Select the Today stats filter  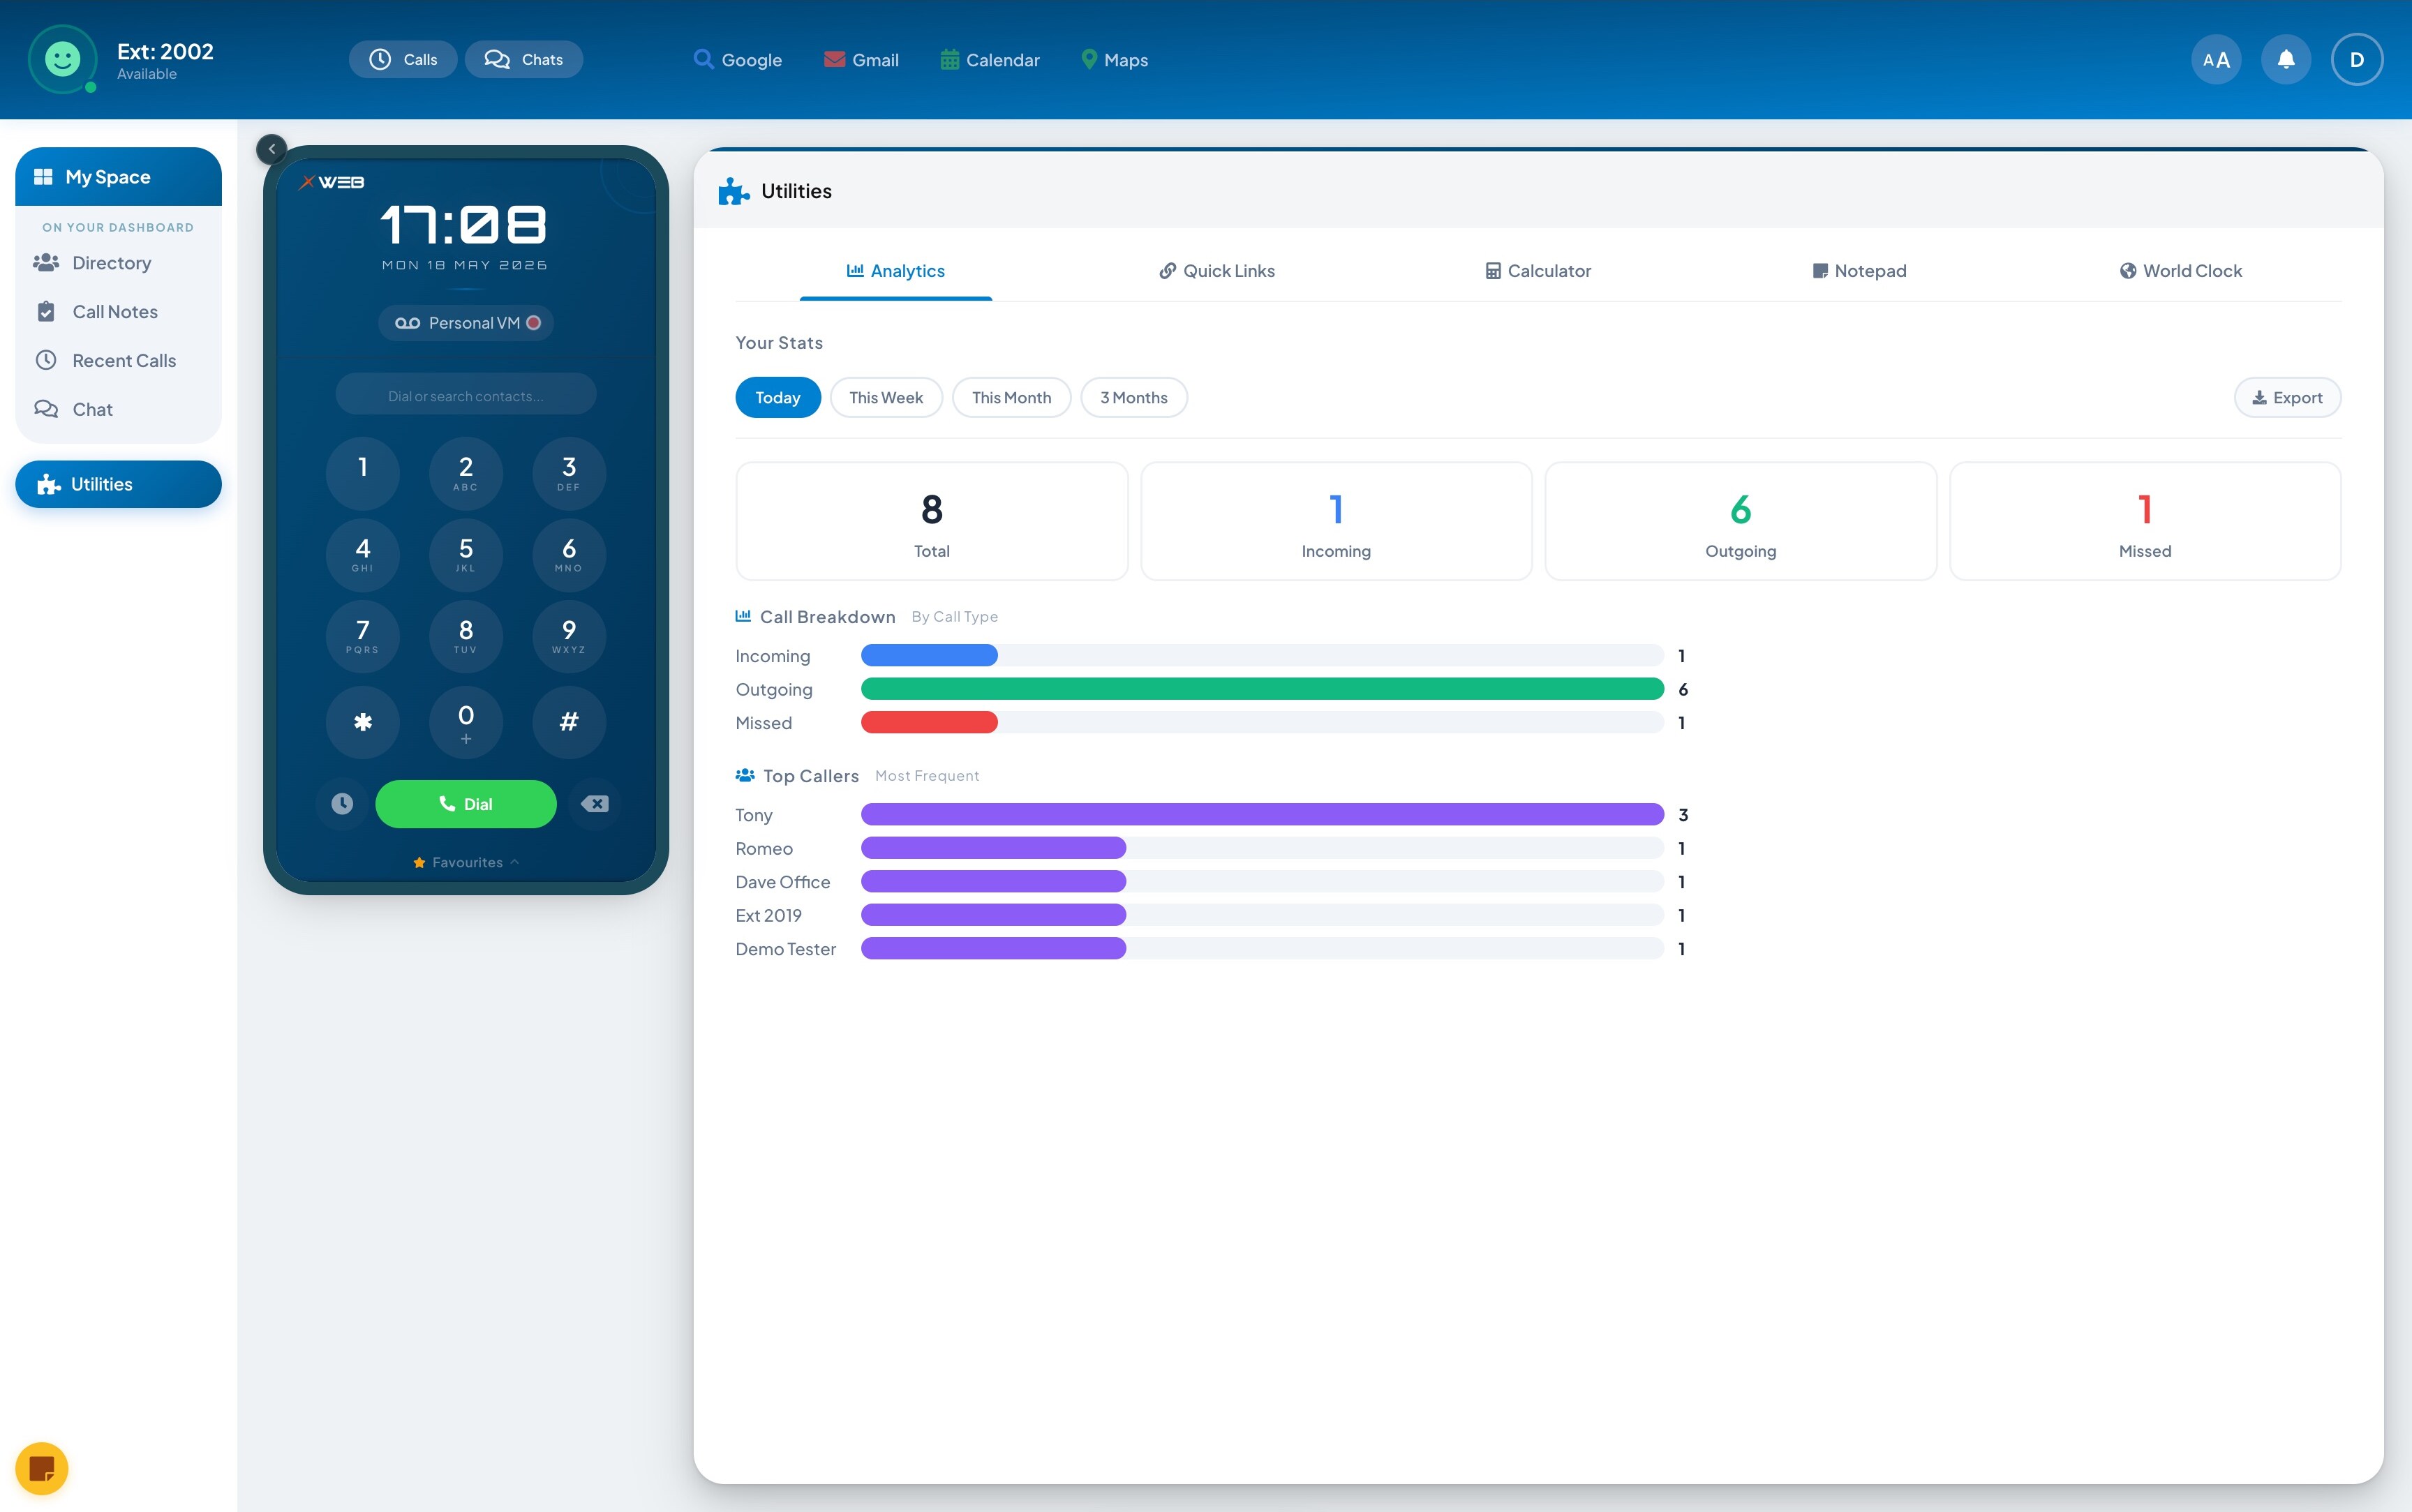[x=778, y=398]
